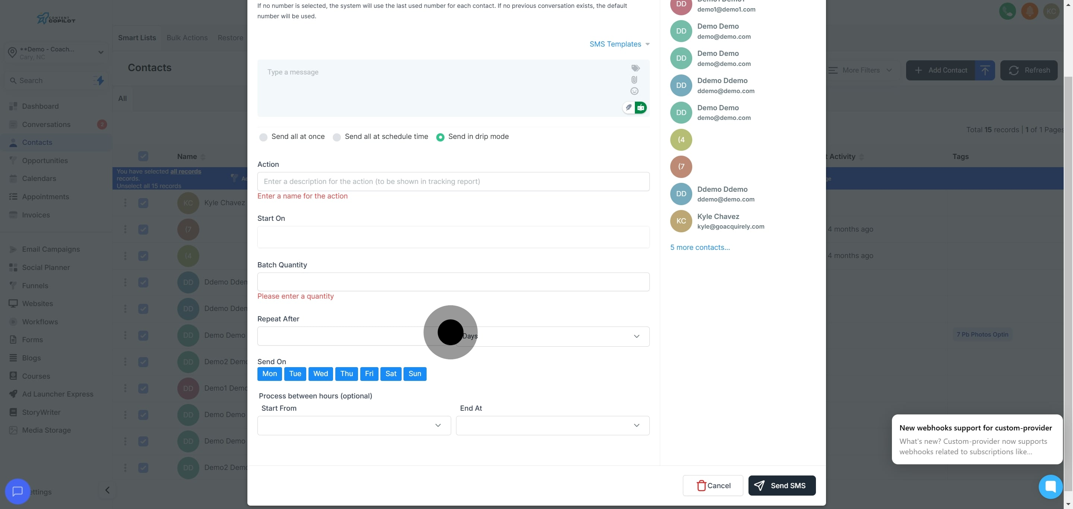The width and height of the screenshot is (1073, 509).
Task: Toggle the Wed day button
Action: pyautogui.click(x=320, y=374)
